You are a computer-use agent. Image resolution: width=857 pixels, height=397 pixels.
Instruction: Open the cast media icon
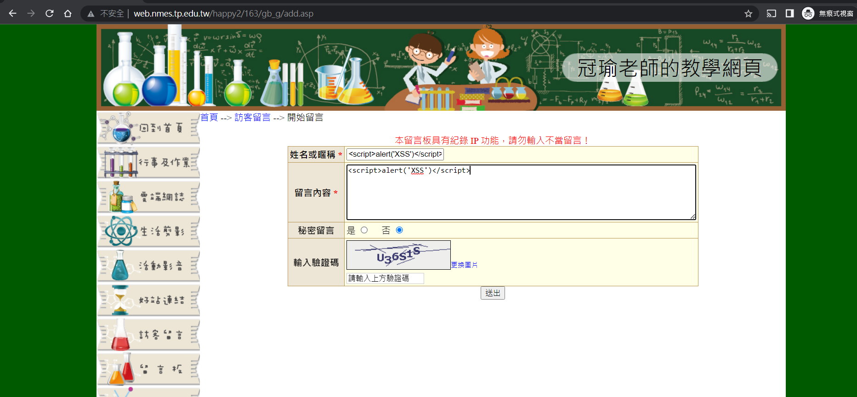tap(772, 13)
